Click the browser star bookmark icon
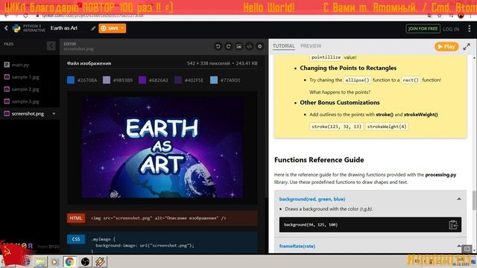The height and width of the screenshot is (268, 477). point(439,16)
